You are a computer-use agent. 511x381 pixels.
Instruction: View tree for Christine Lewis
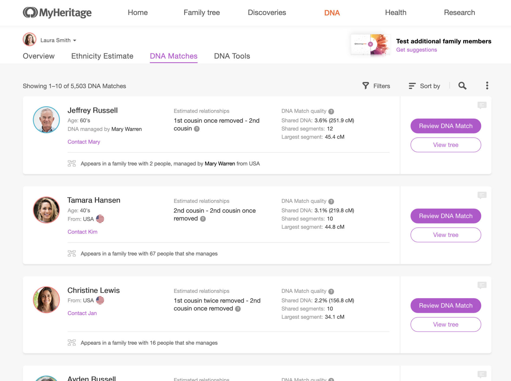coord(446,324)
